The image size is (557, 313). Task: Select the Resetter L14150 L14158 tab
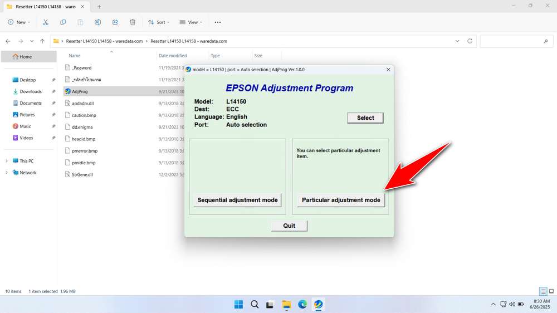coord(46,7)
